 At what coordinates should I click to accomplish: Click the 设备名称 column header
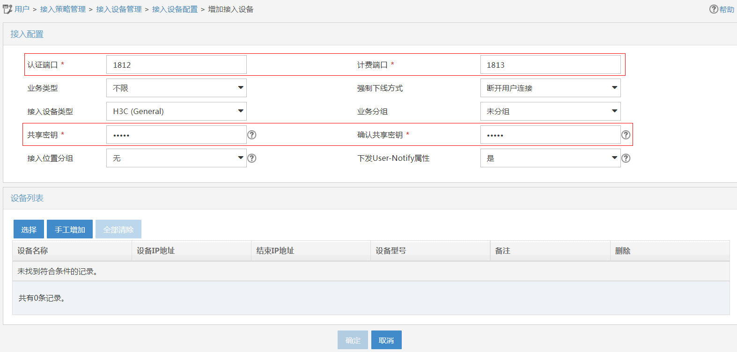coord(72,251)
